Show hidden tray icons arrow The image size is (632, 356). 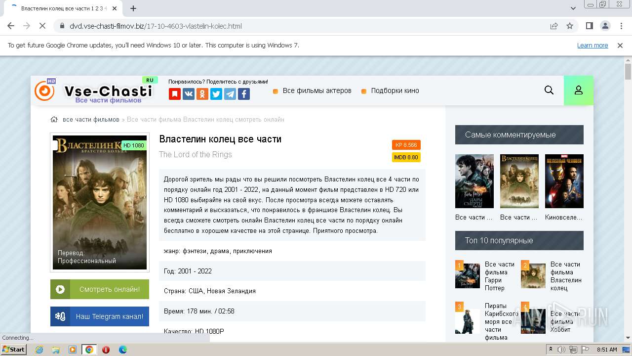point(551,350)
